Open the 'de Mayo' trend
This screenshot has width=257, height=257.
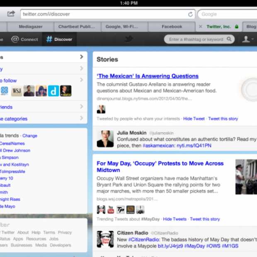pyautogui.click(x=7, y=206)
